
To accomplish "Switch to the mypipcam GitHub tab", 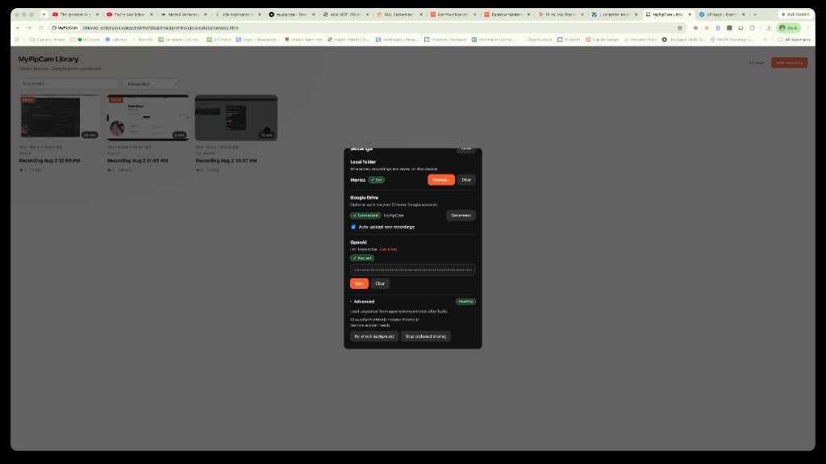I will (291, 15).
